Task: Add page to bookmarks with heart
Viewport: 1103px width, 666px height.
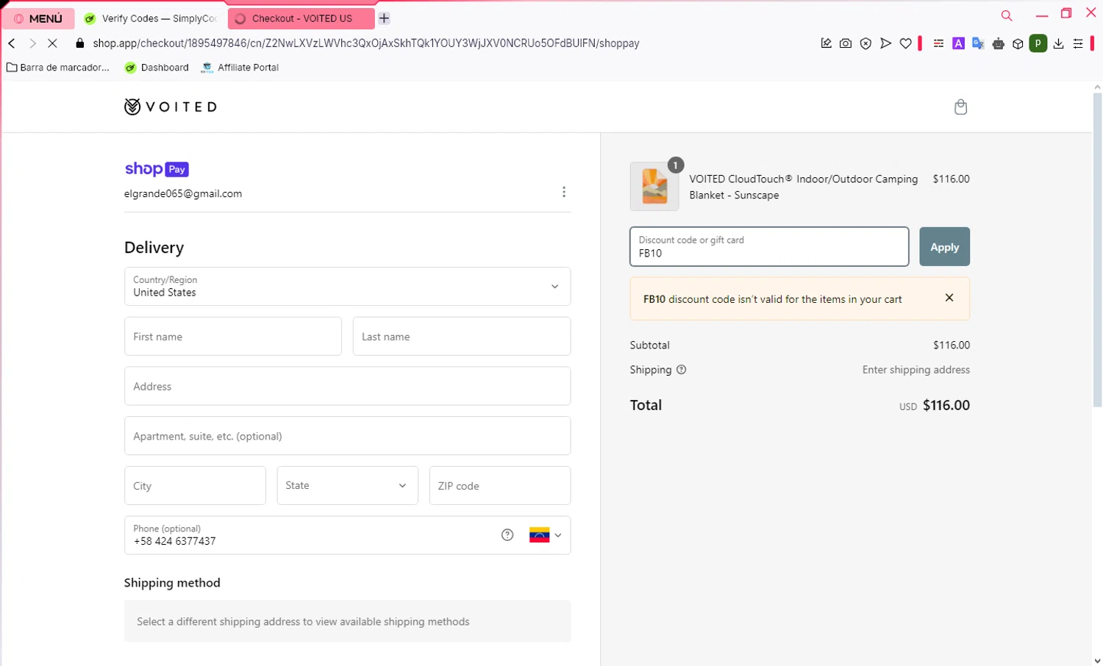Action: (x=905, y=43)
